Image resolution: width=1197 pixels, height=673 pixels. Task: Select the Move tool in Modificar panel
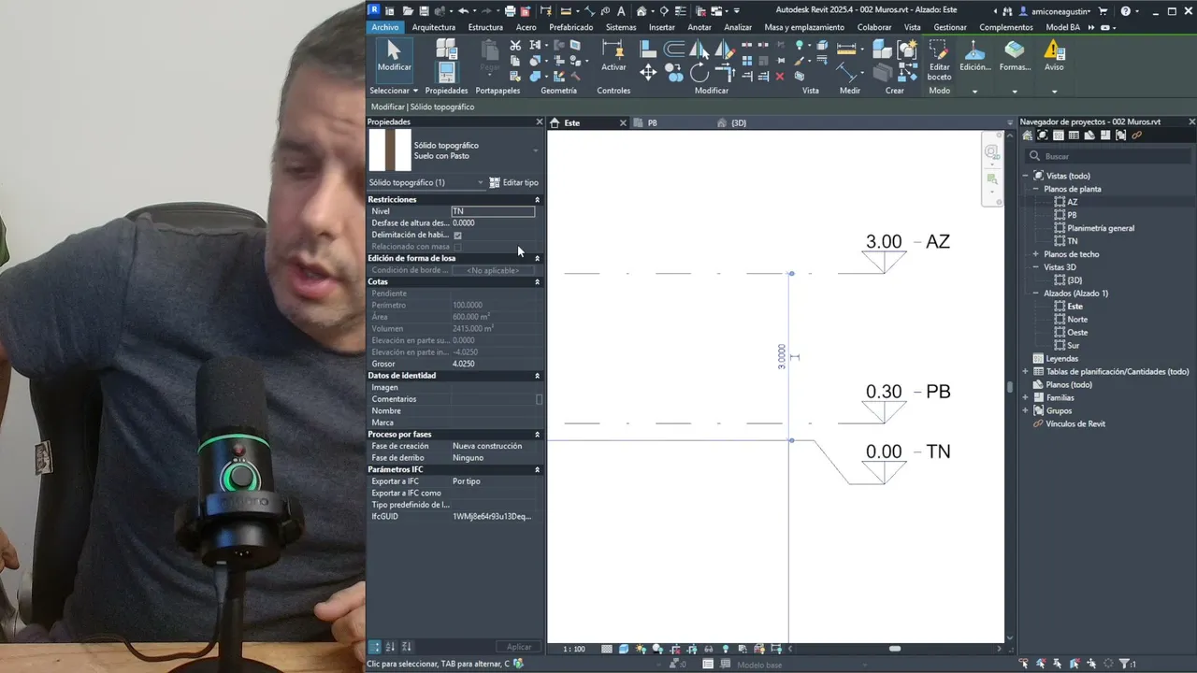(648, 73)
